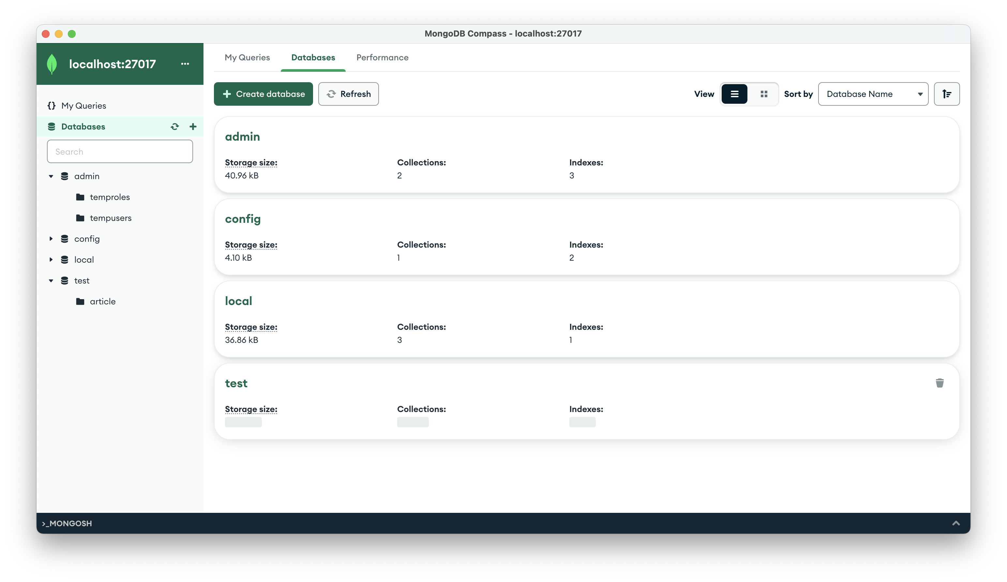
Task: Click the macOS green zoom window button
Action: click(72, 34)
